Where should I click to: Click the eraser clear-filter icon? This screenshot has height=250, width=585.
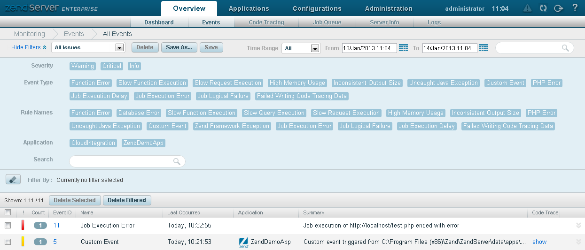13,180
